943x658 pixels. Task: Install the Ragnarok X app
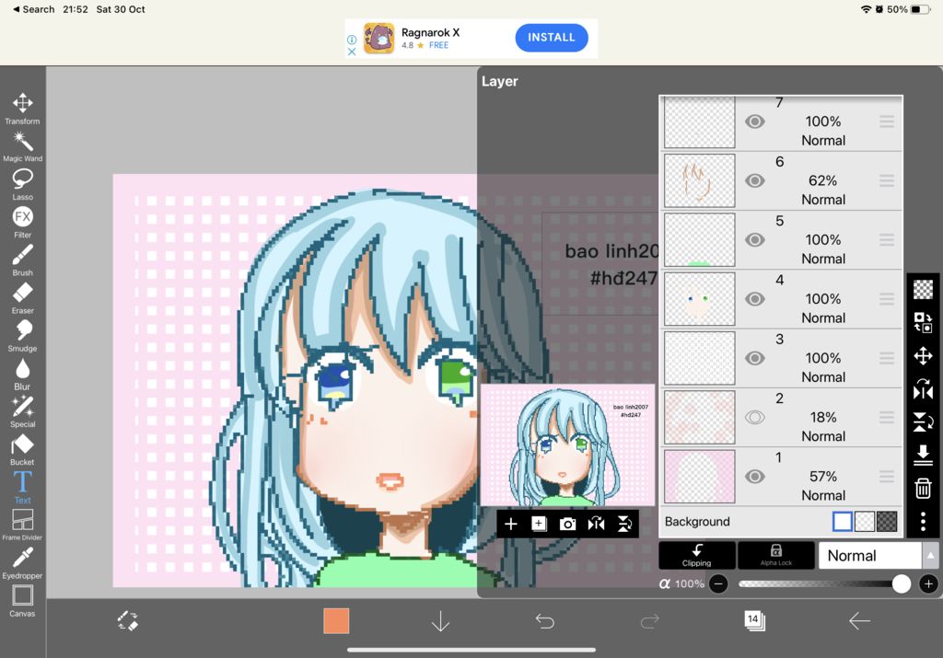tap(552, 37)
